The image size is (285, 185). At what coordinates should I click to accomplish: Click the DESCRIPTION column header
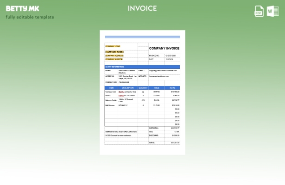(128, 88)
